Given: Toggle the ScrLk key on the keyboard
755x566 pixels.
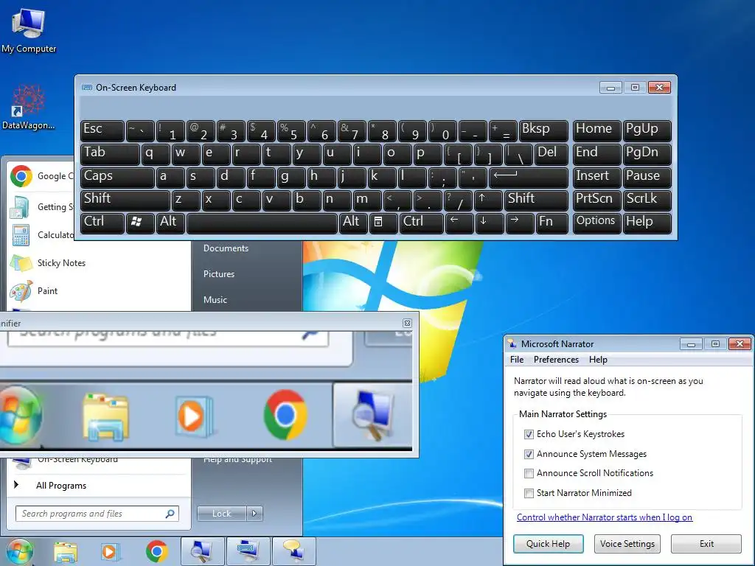Looking at the screenshot, I should click(647, 200).
